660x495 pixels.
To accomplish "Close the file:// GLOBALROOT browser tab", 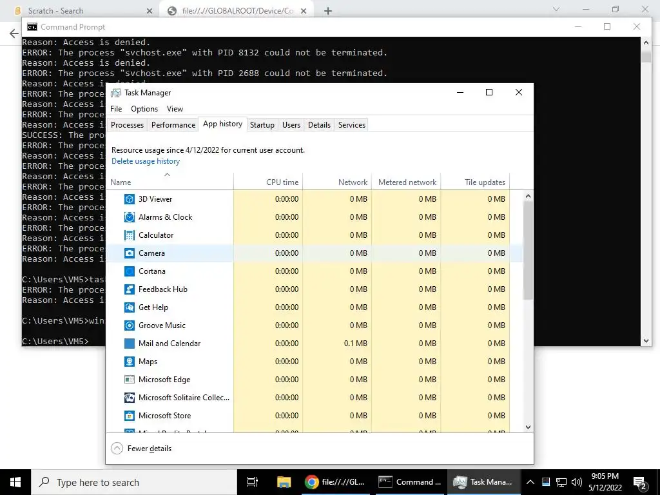I will 304,11.
